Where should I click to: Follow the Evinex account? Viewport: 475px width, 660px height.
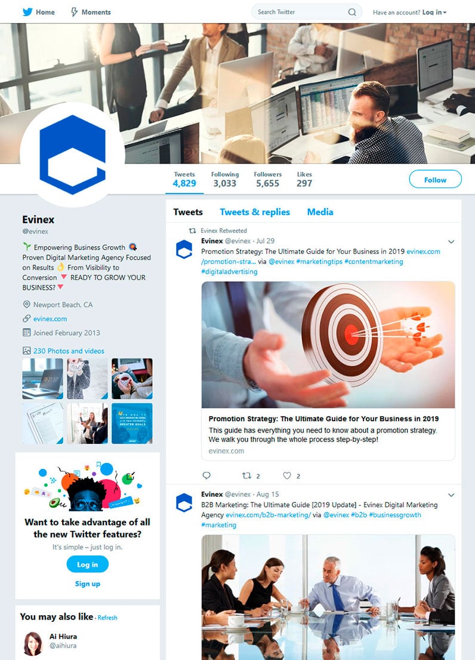coord(435,180)
